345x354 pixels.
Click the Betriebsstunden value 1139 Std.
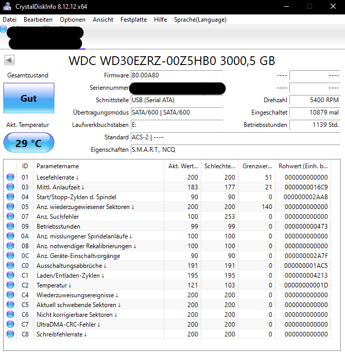pyautogui.click(x=315, y=125)
